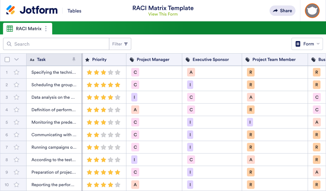Select the RACI Matrix tab
This screenshot has height=191, width=326.
coord(29,28)
